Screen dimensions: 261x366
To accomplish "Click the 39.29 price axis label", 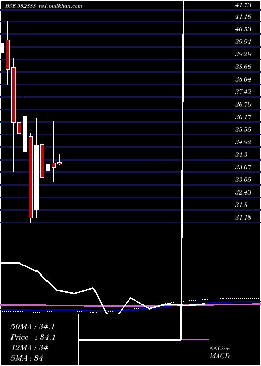I will tap(243, 54).
